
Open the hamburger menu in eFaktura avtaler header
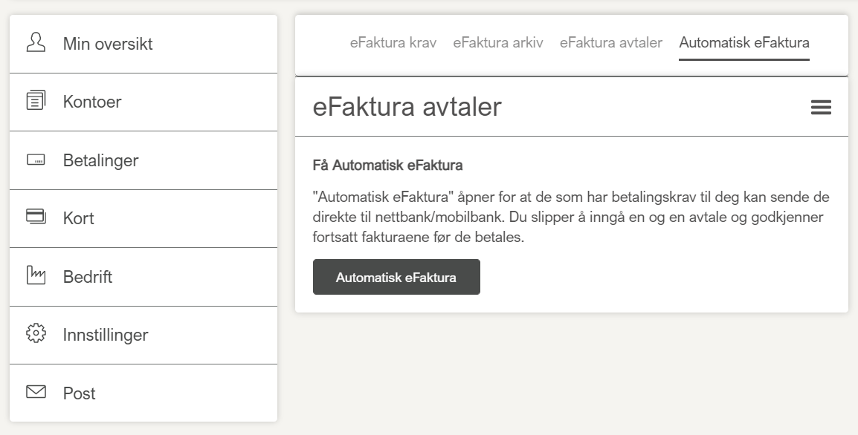pos(821,108)
